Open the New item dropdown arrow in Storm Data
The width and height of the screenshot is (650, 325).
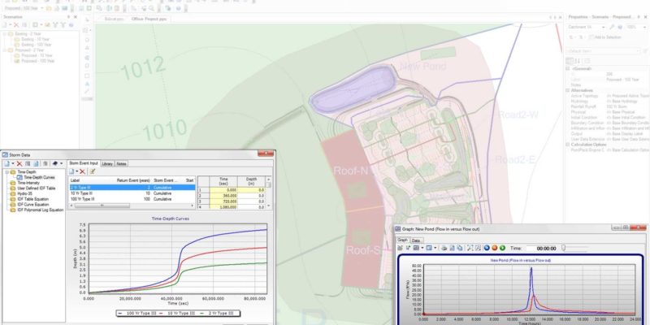(x=12, y=163)
